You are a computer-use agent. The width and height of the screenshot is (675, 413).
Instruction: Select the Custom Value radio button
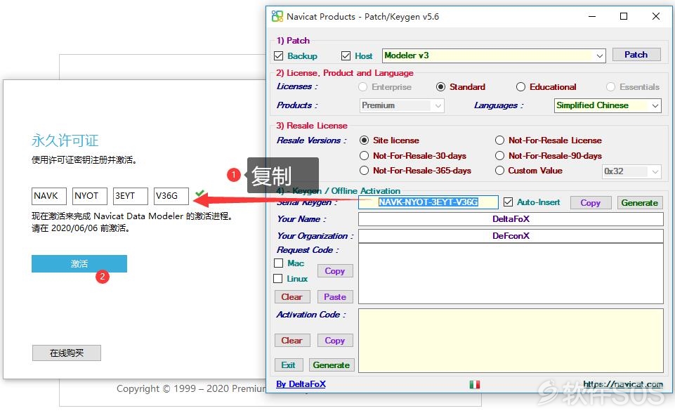coord(499,171)
